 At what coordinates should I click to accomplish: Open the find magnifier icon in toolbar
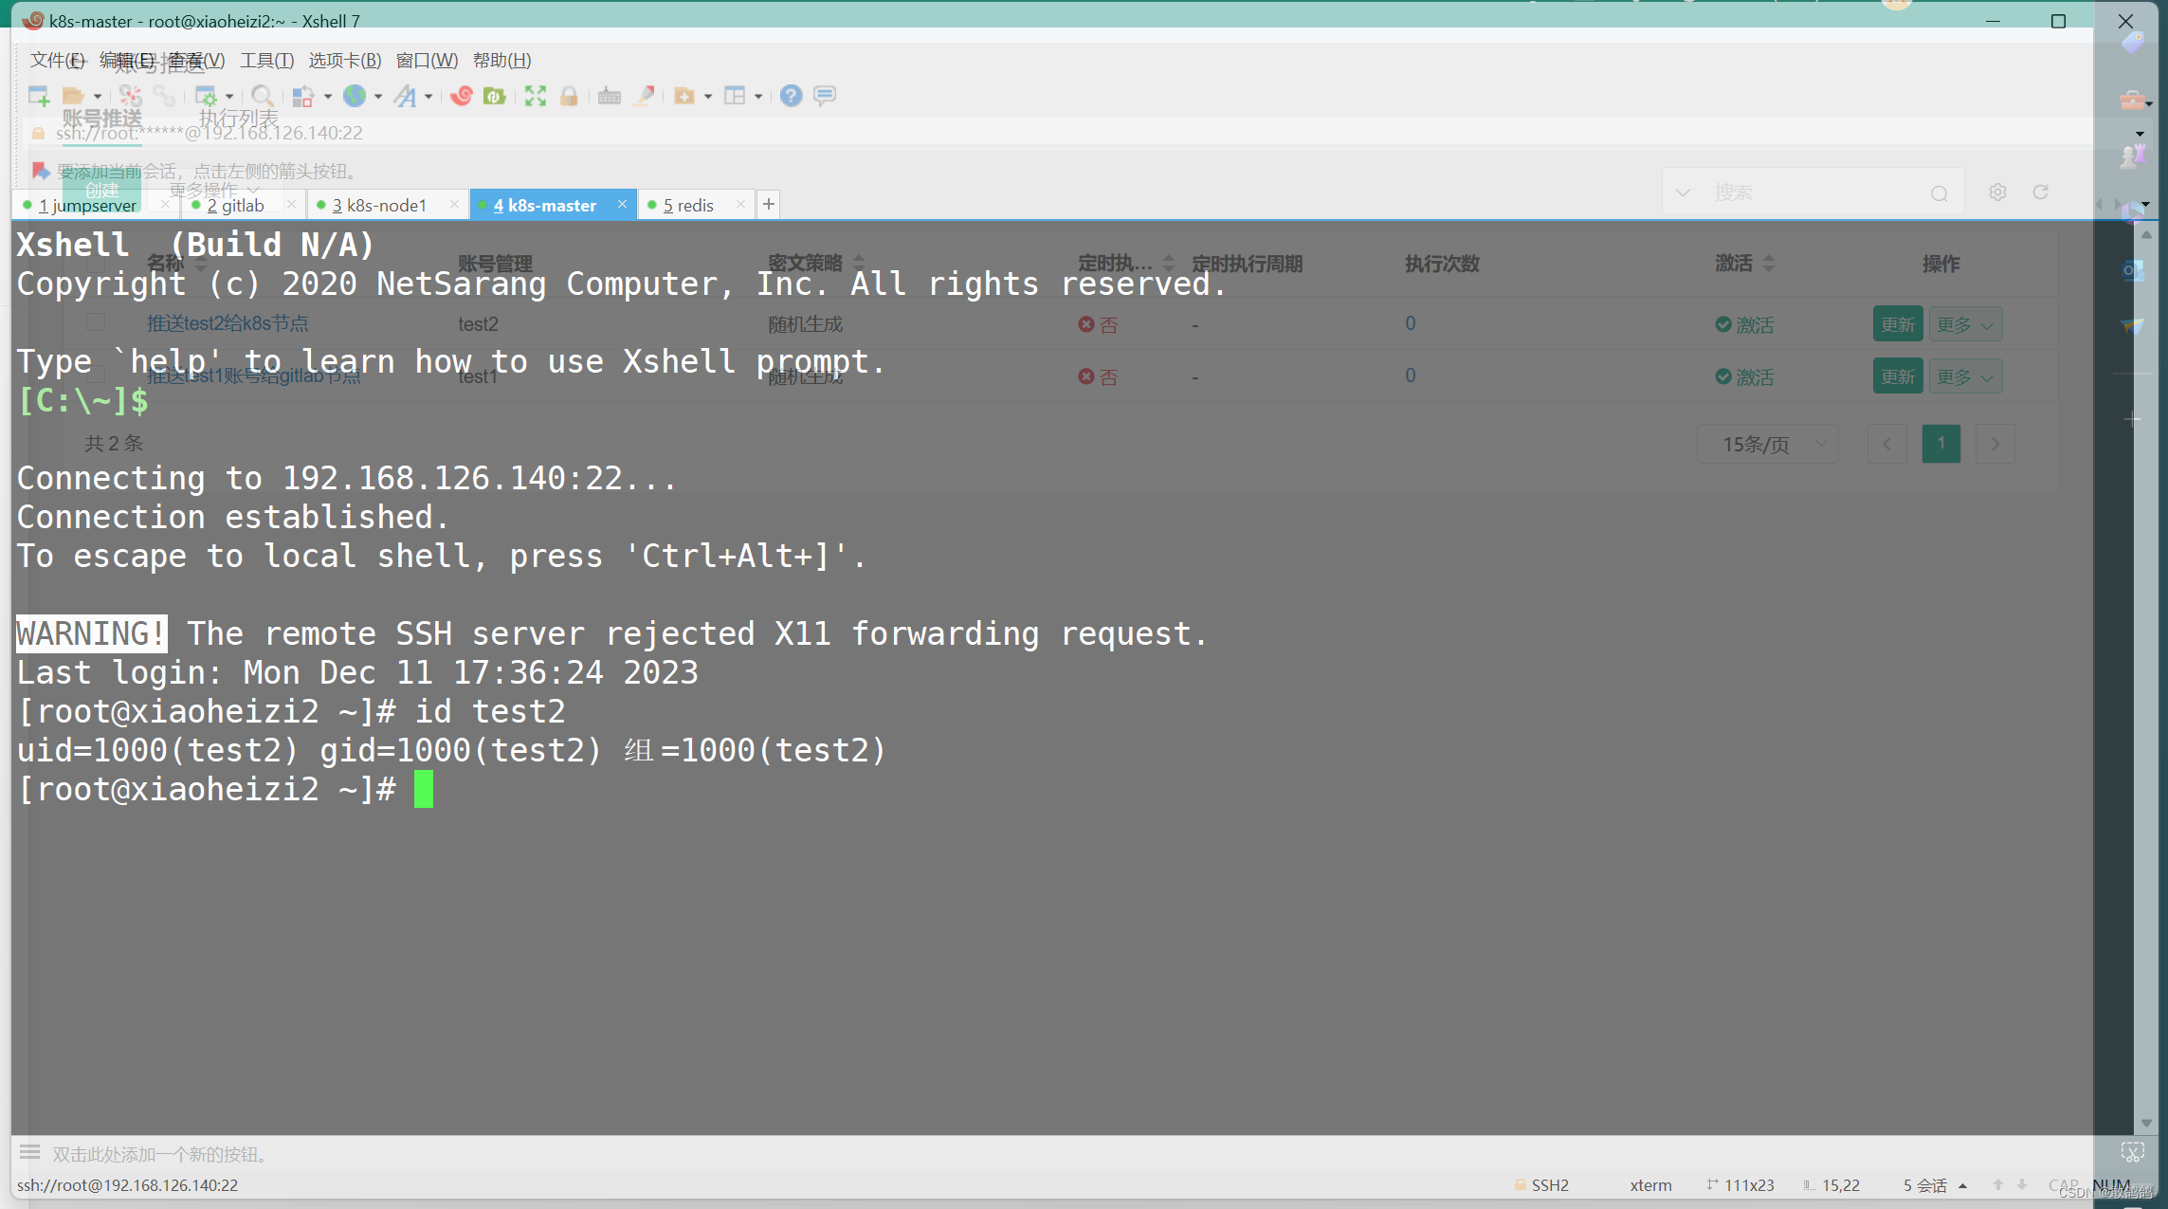263,96
